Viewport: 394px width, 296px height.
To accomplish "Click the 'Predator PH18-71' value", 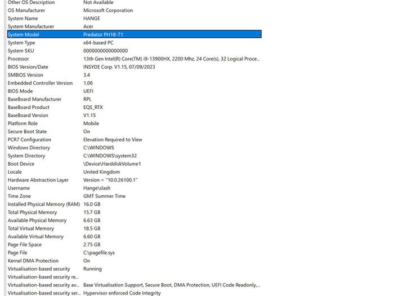I will pos(103,34).
